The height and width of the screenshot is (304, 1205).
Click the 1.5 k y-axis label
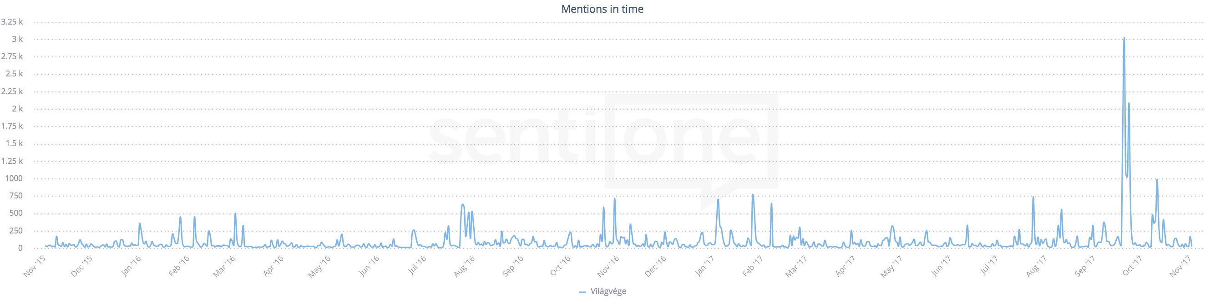tap(14, 143)
